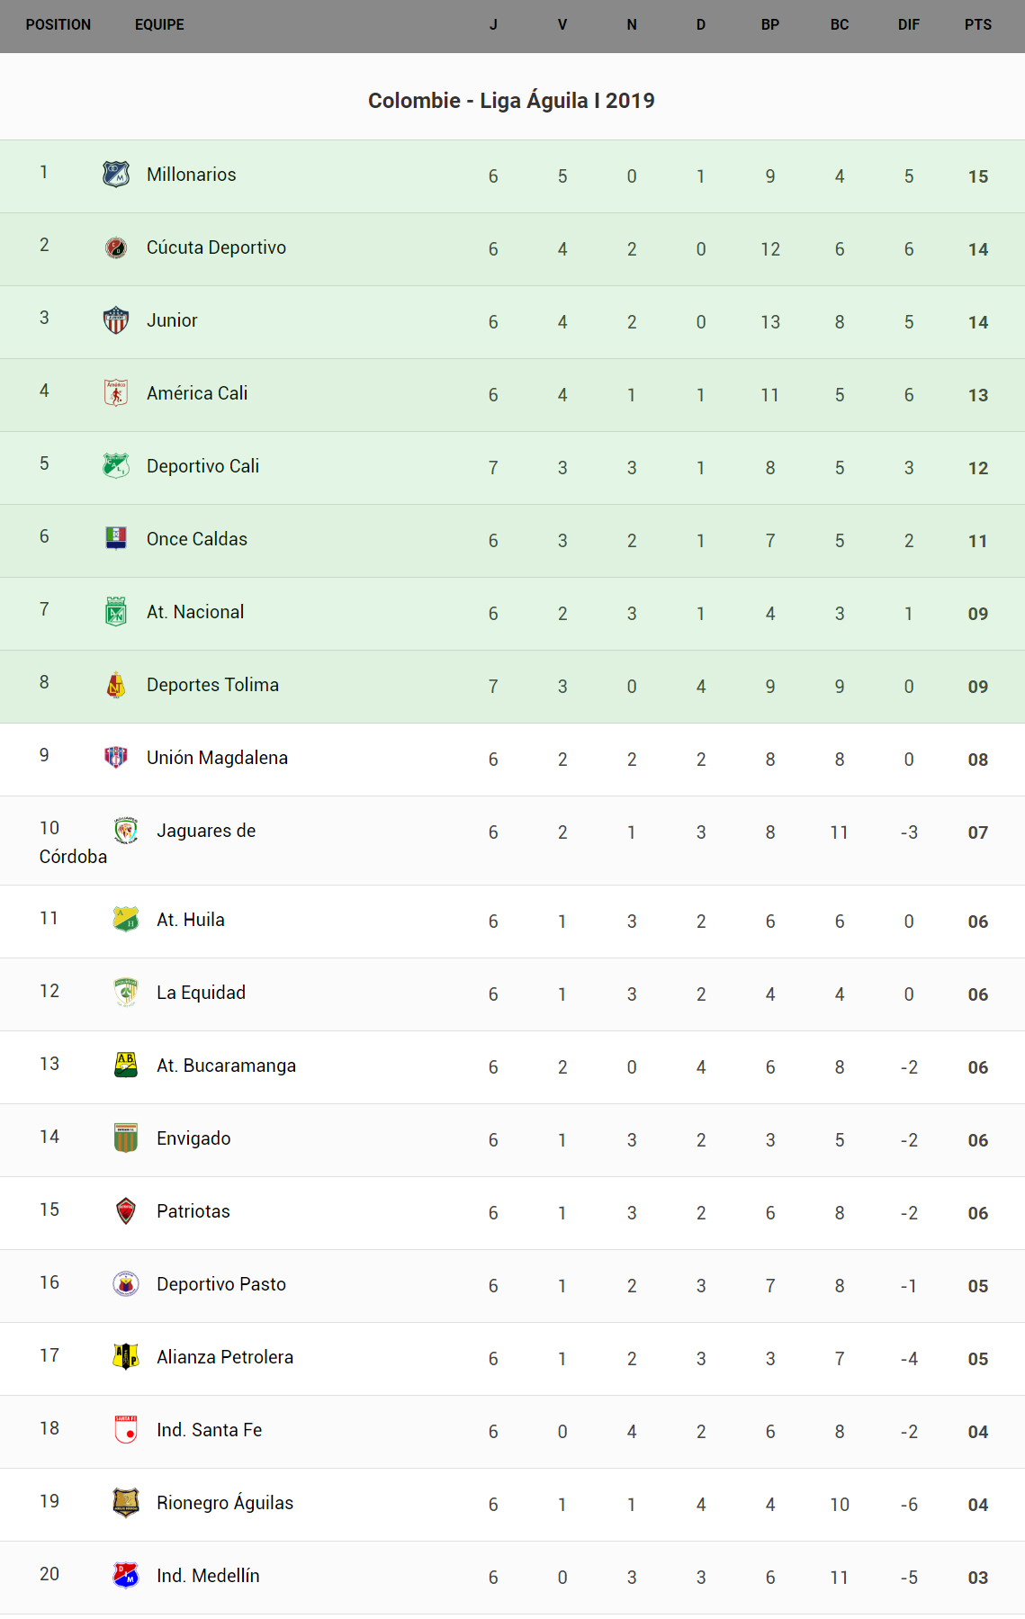Click the BP column header
Image resolution: width=1025 pixels, height=1619 pixels.
point(769,25)
